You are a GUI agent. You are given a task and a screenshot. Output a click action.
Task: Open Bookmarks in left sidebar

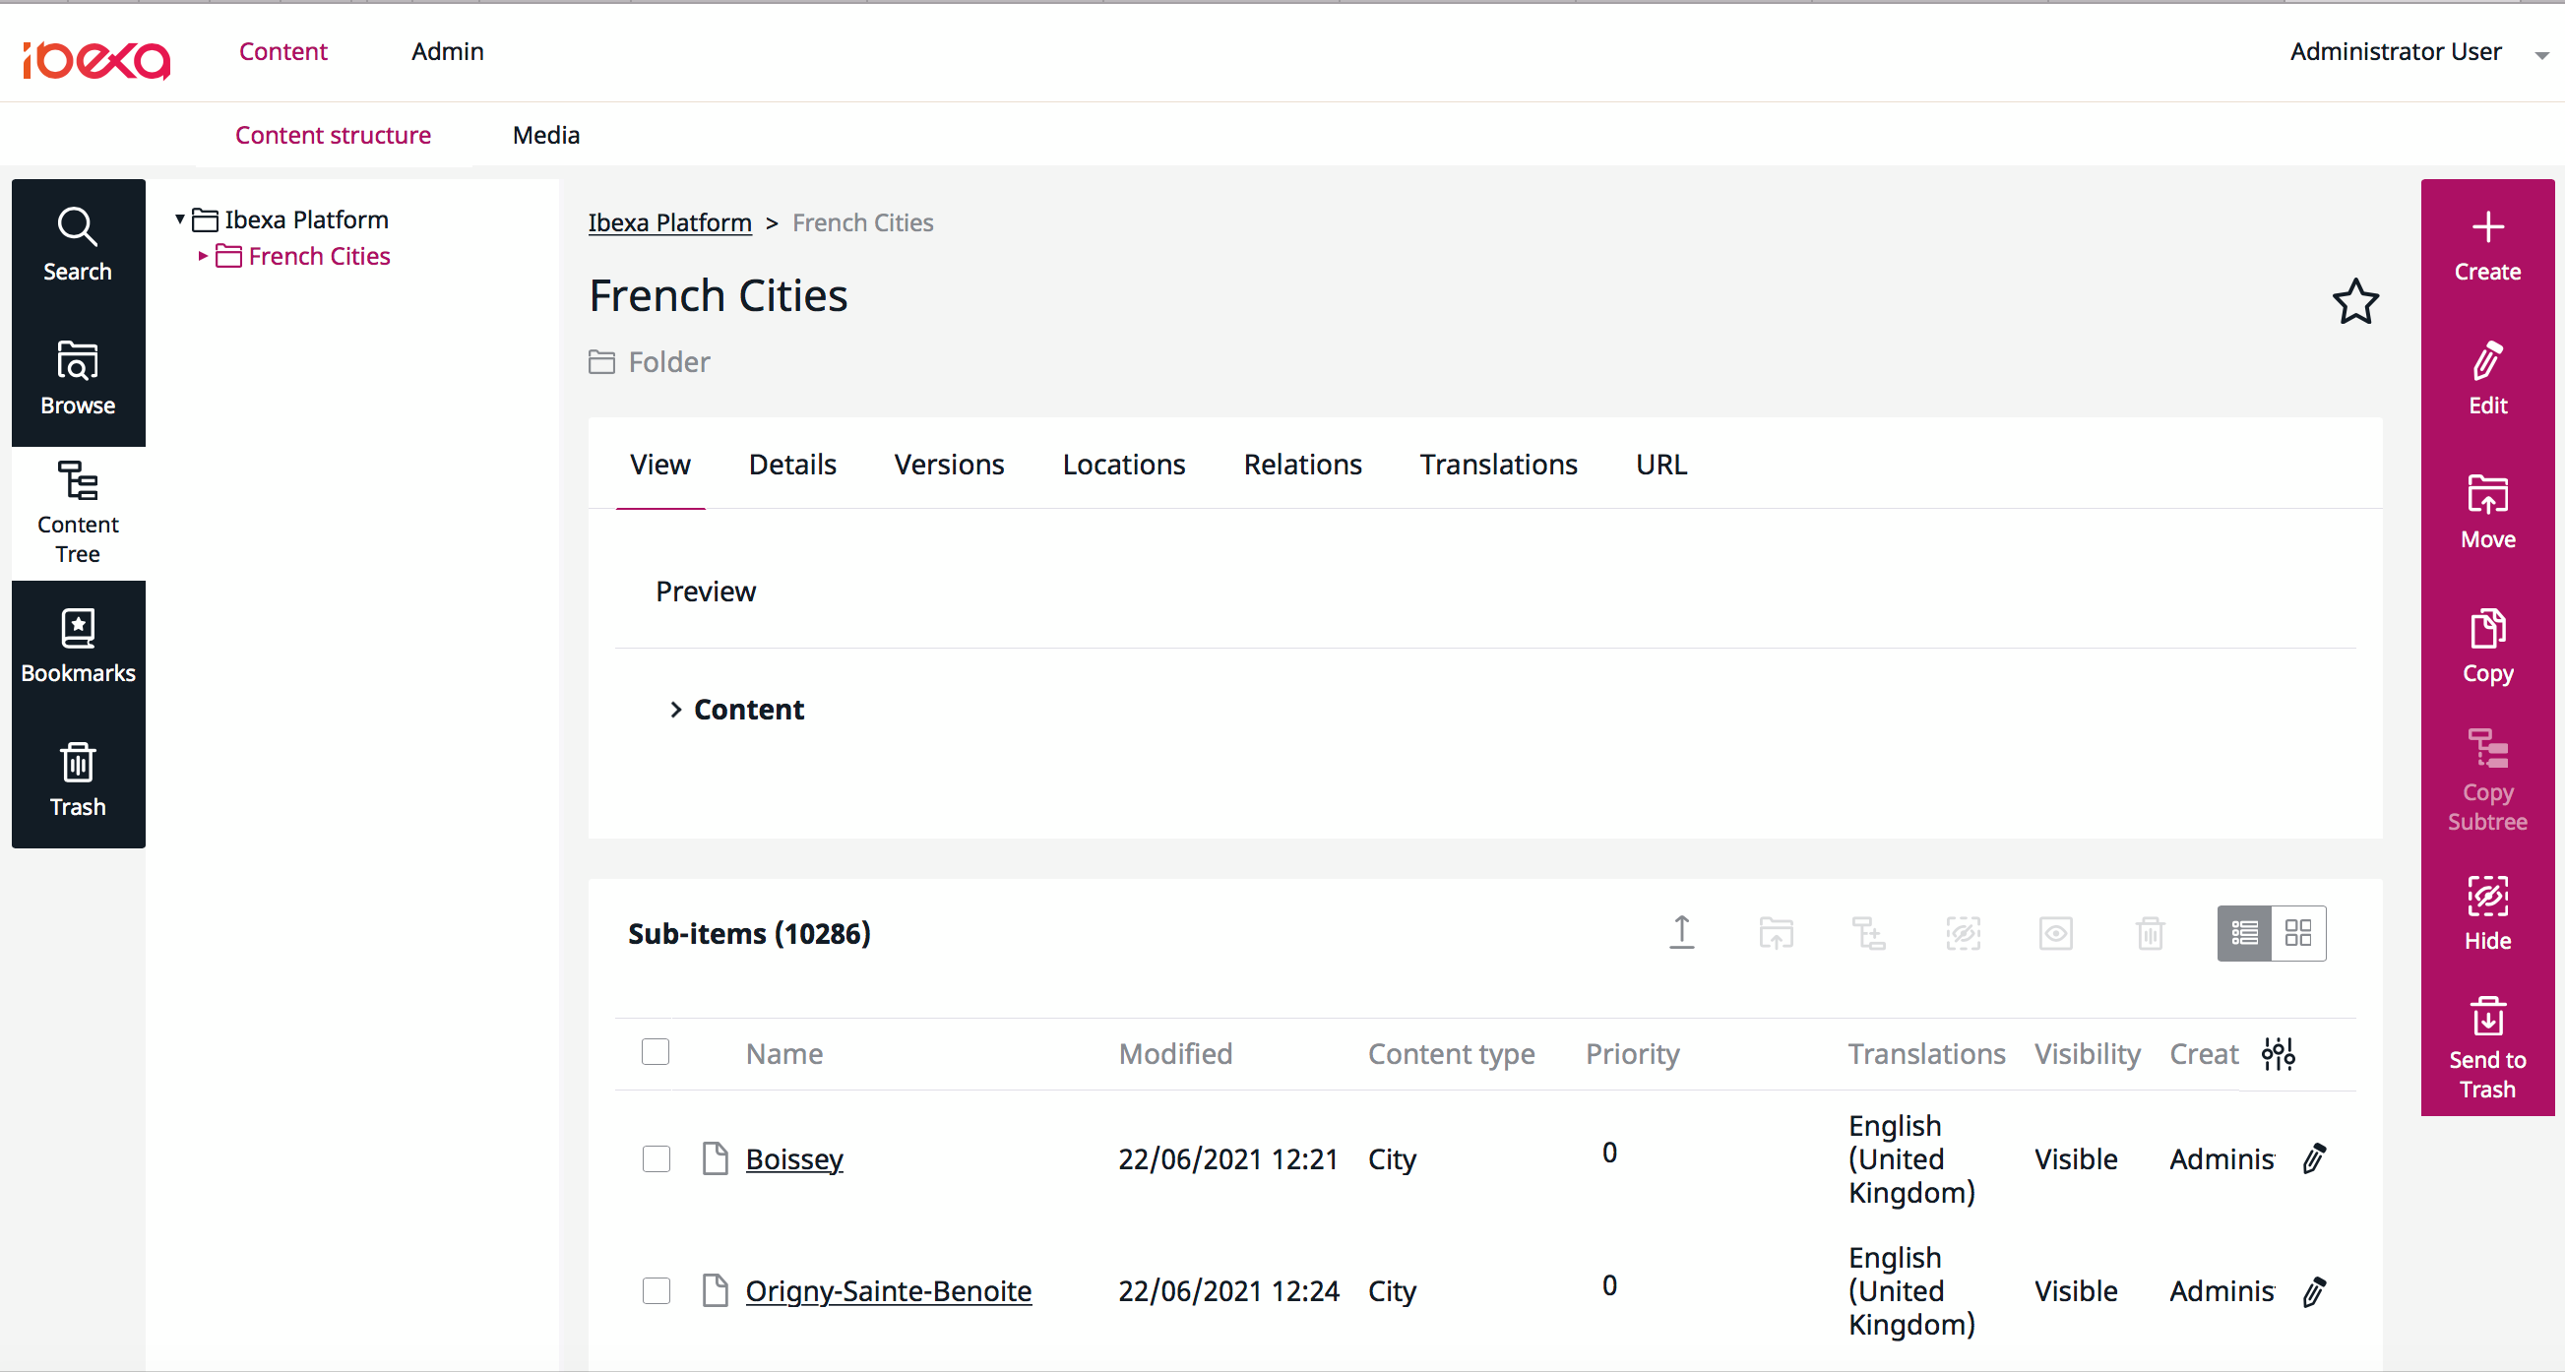click(78, 647)
